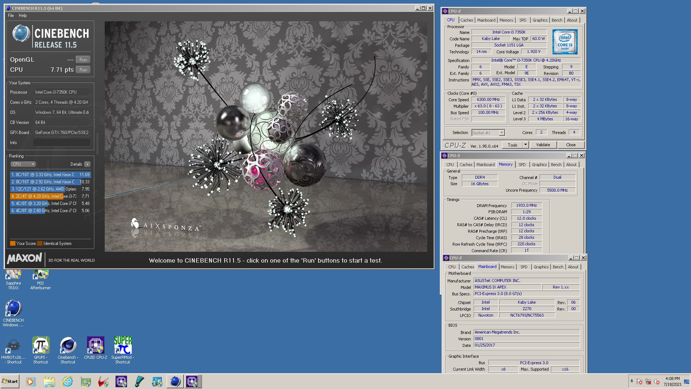691x389 pixels.
Task: Open the Cinebench Shortcut desktop icon
Action: tap(68, 350)
